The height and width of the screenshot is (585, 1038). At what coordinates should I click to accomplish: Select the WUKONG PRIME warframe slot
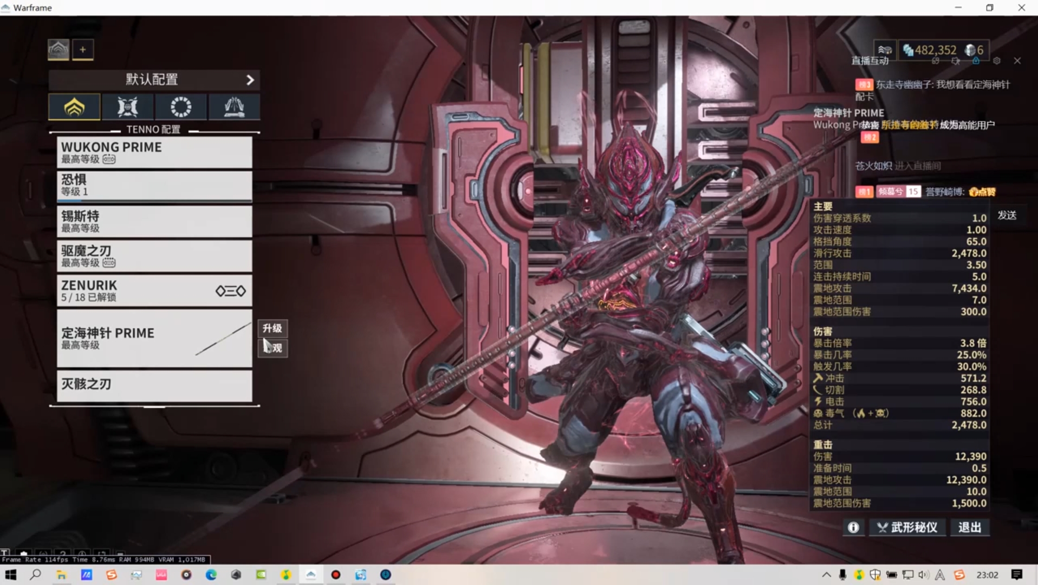click(154, 152)
